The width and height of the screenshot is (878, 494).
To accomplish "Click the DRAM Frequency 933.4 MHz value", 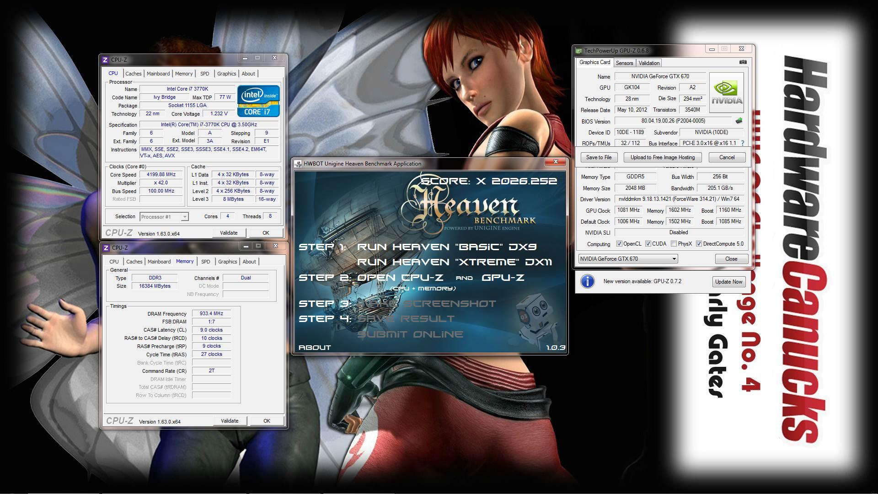I will coord(211,314).
